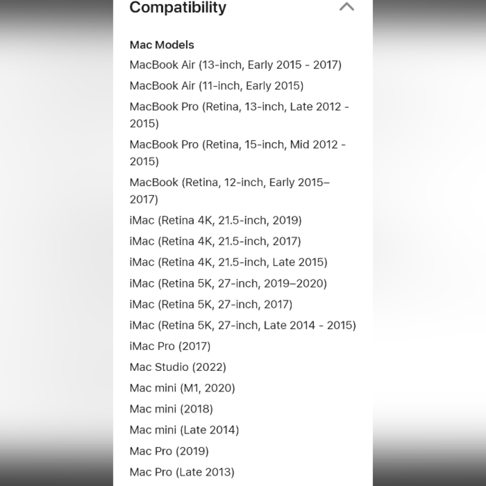Click the Compatibility heading
This screenshot has width=486, height=486.
[x=178, y=7]
